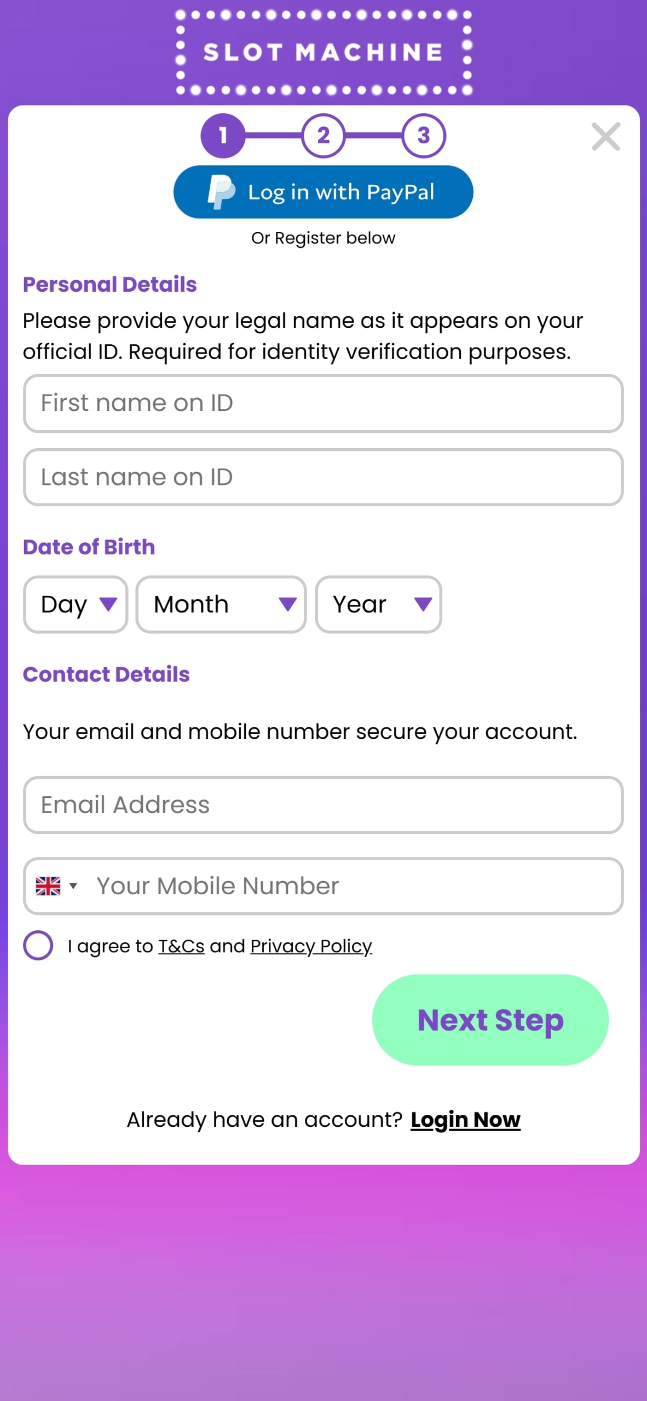The image size is (647, 1401).
Task: Click the UK flag country selector
Action: tap(49, 885)
